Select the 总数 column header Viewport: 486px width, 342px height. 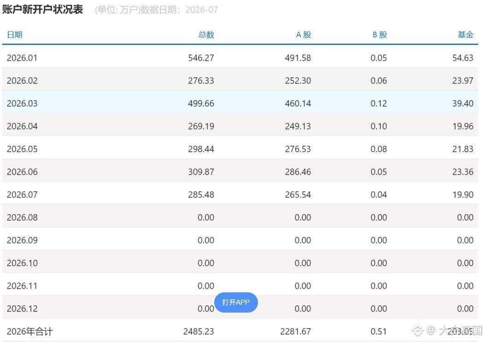pos(206,34)
